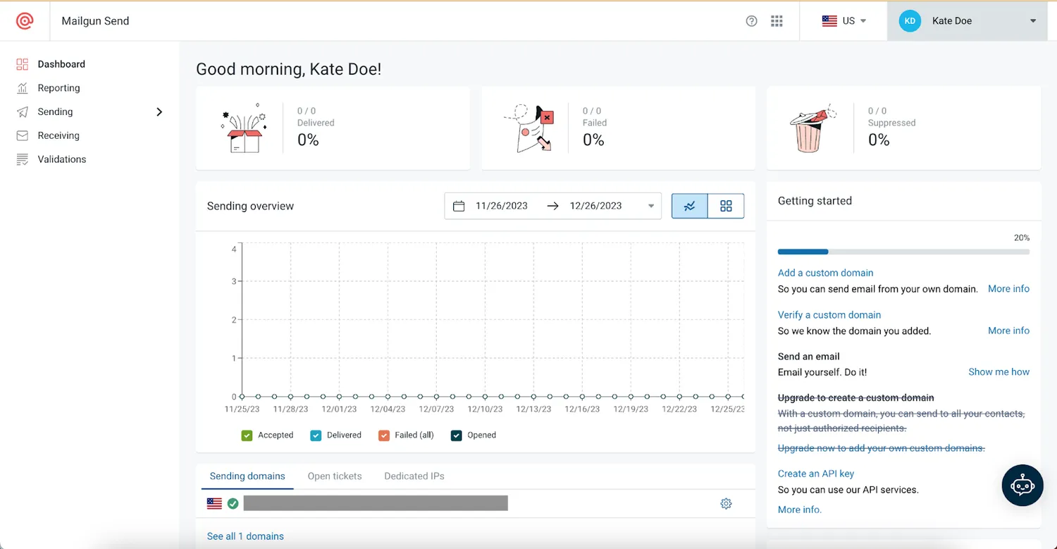Screen dimensions: 1057x549
Task: Click the Delivered 0% stat
Action: click(x=308, y=140)
